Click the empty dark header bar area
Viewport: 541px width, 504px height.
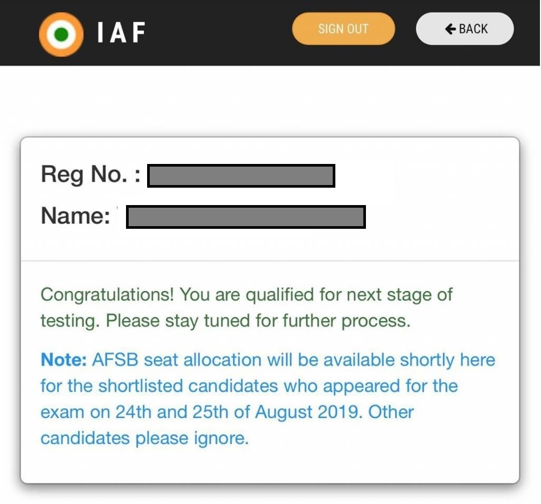point(217,33)
